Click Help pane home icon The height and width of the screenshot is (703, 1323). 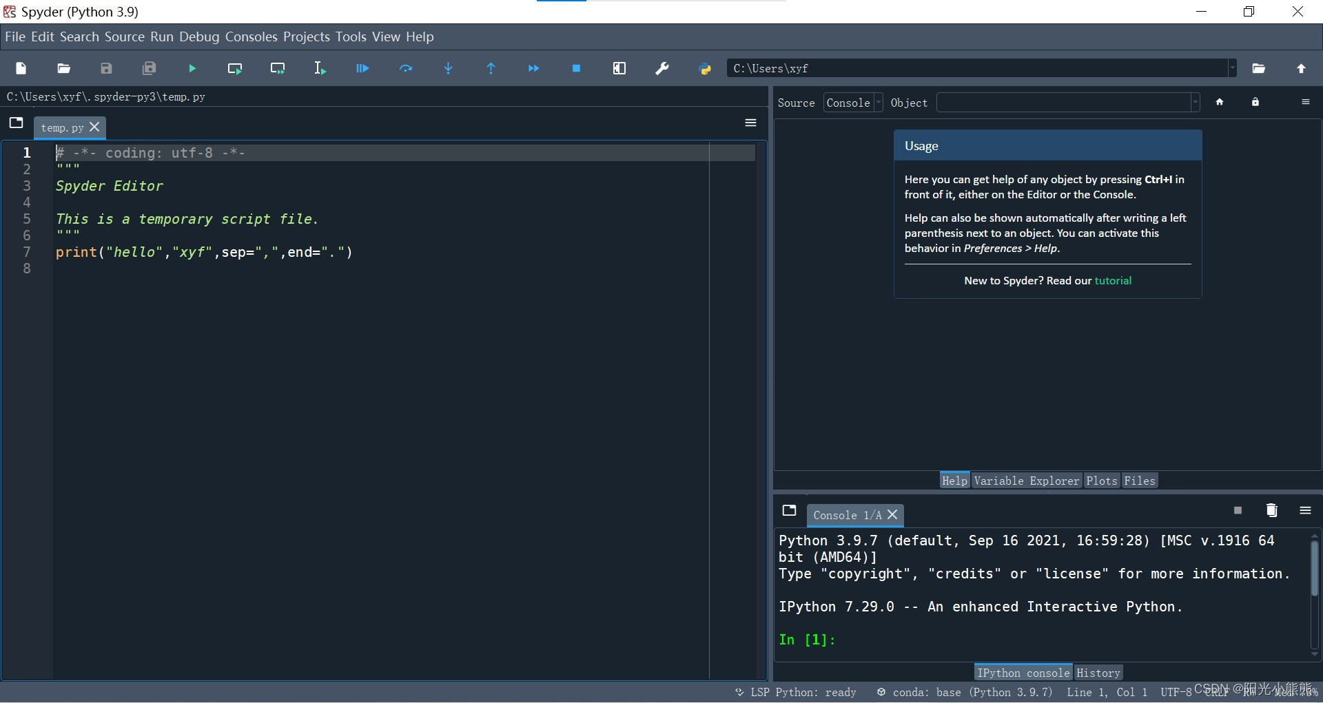pyautogui.click(x=1220, y=102)
